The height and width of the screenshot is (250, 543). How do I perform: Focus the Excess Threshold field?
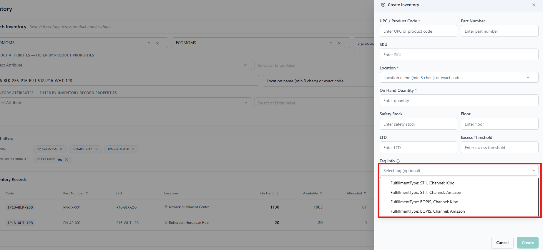click(x=499, y=147)
